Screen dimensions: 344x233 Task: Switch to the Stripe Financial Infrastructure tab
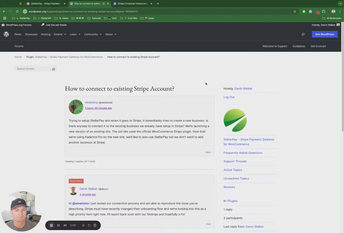tap(133, 4)
